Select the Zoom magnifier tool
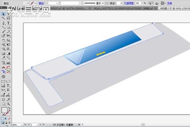Screen dimensions: 190x127 point(8,104)
